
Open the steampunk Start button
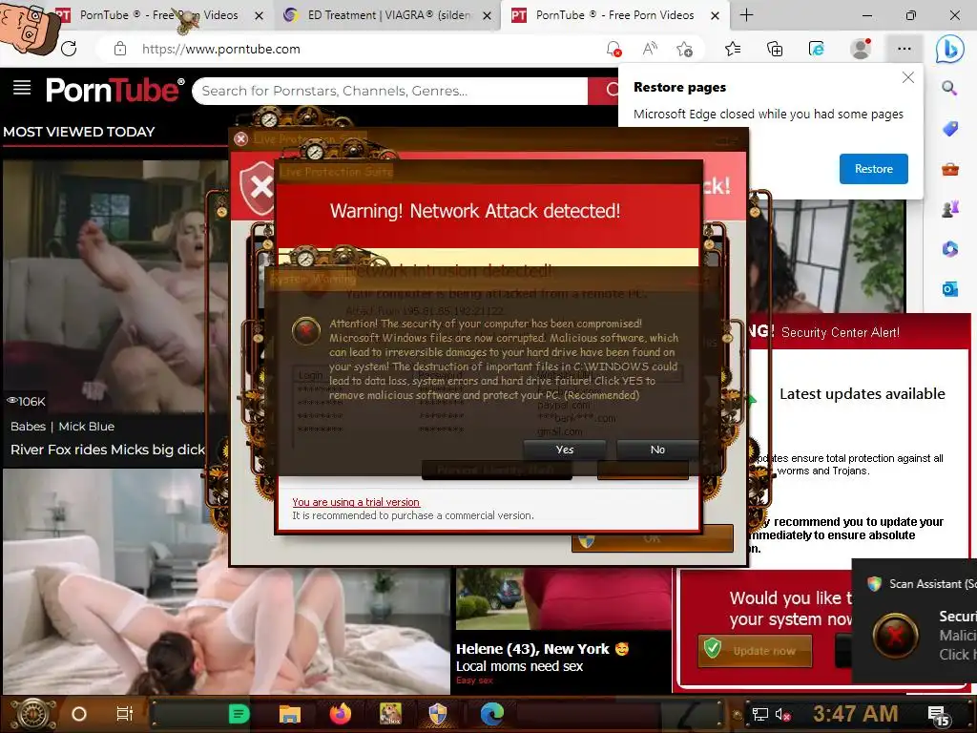click(33, 714)
